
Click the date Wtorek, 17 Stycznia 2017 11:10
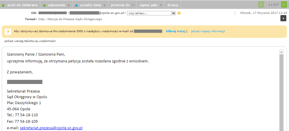264,13
